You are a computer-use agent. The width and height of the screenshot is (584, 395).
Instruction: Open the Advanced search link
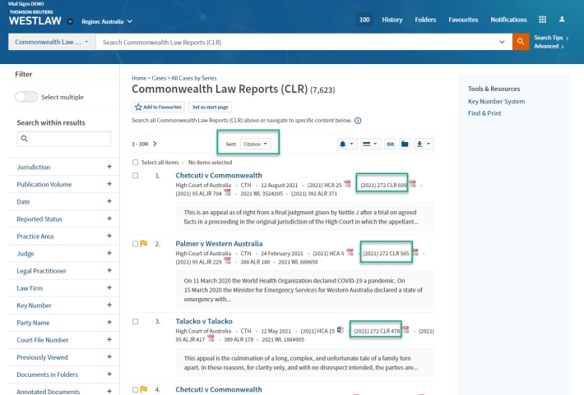[549, 47]
